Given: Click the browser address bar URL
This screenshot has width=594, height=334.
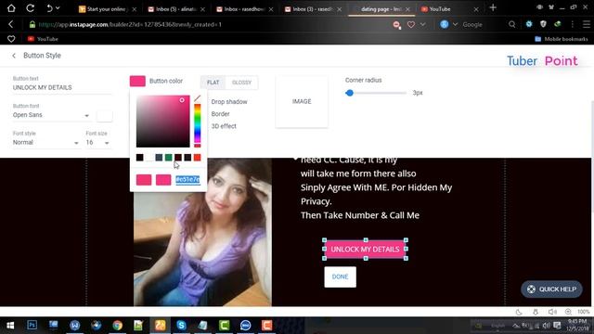Looking at the screenshot, I should coord(130,25).
